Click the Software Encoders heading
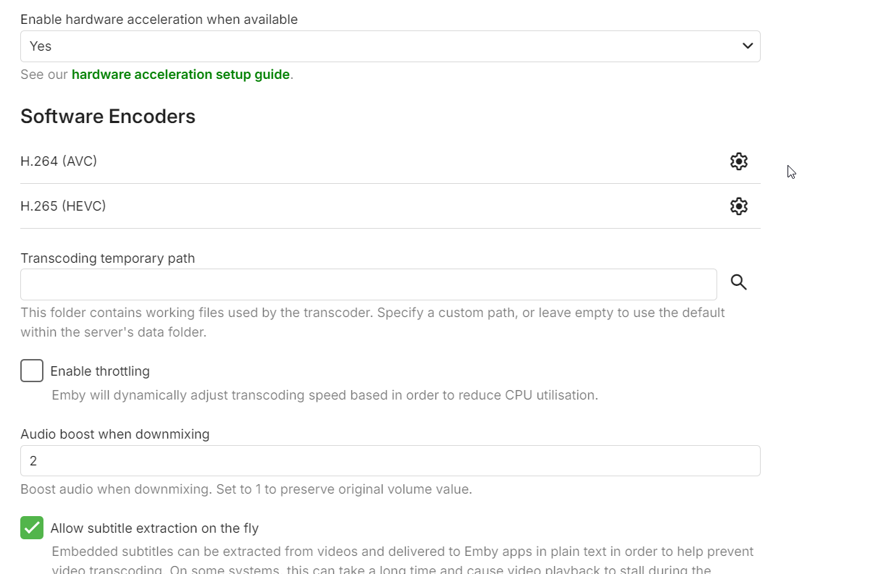Viewport: 894px width, 574px height. click(108, 117)
